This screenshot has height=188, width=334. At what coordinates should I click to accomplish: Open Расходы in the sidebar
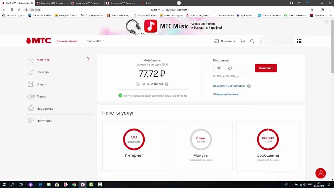click(x=43, y=72)
